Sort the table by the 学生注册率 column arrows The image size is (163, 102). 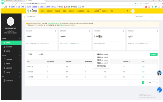click(x=72, y=62)
